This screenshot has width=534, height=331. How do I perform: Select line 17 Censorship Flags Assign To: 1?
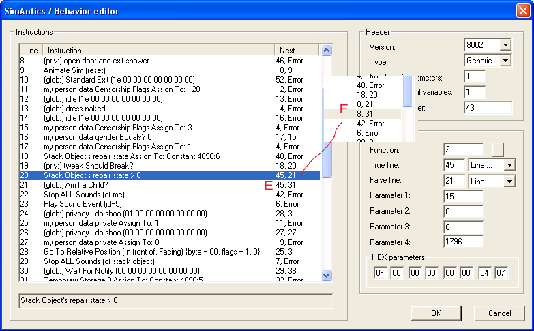(x=170, y=147)
